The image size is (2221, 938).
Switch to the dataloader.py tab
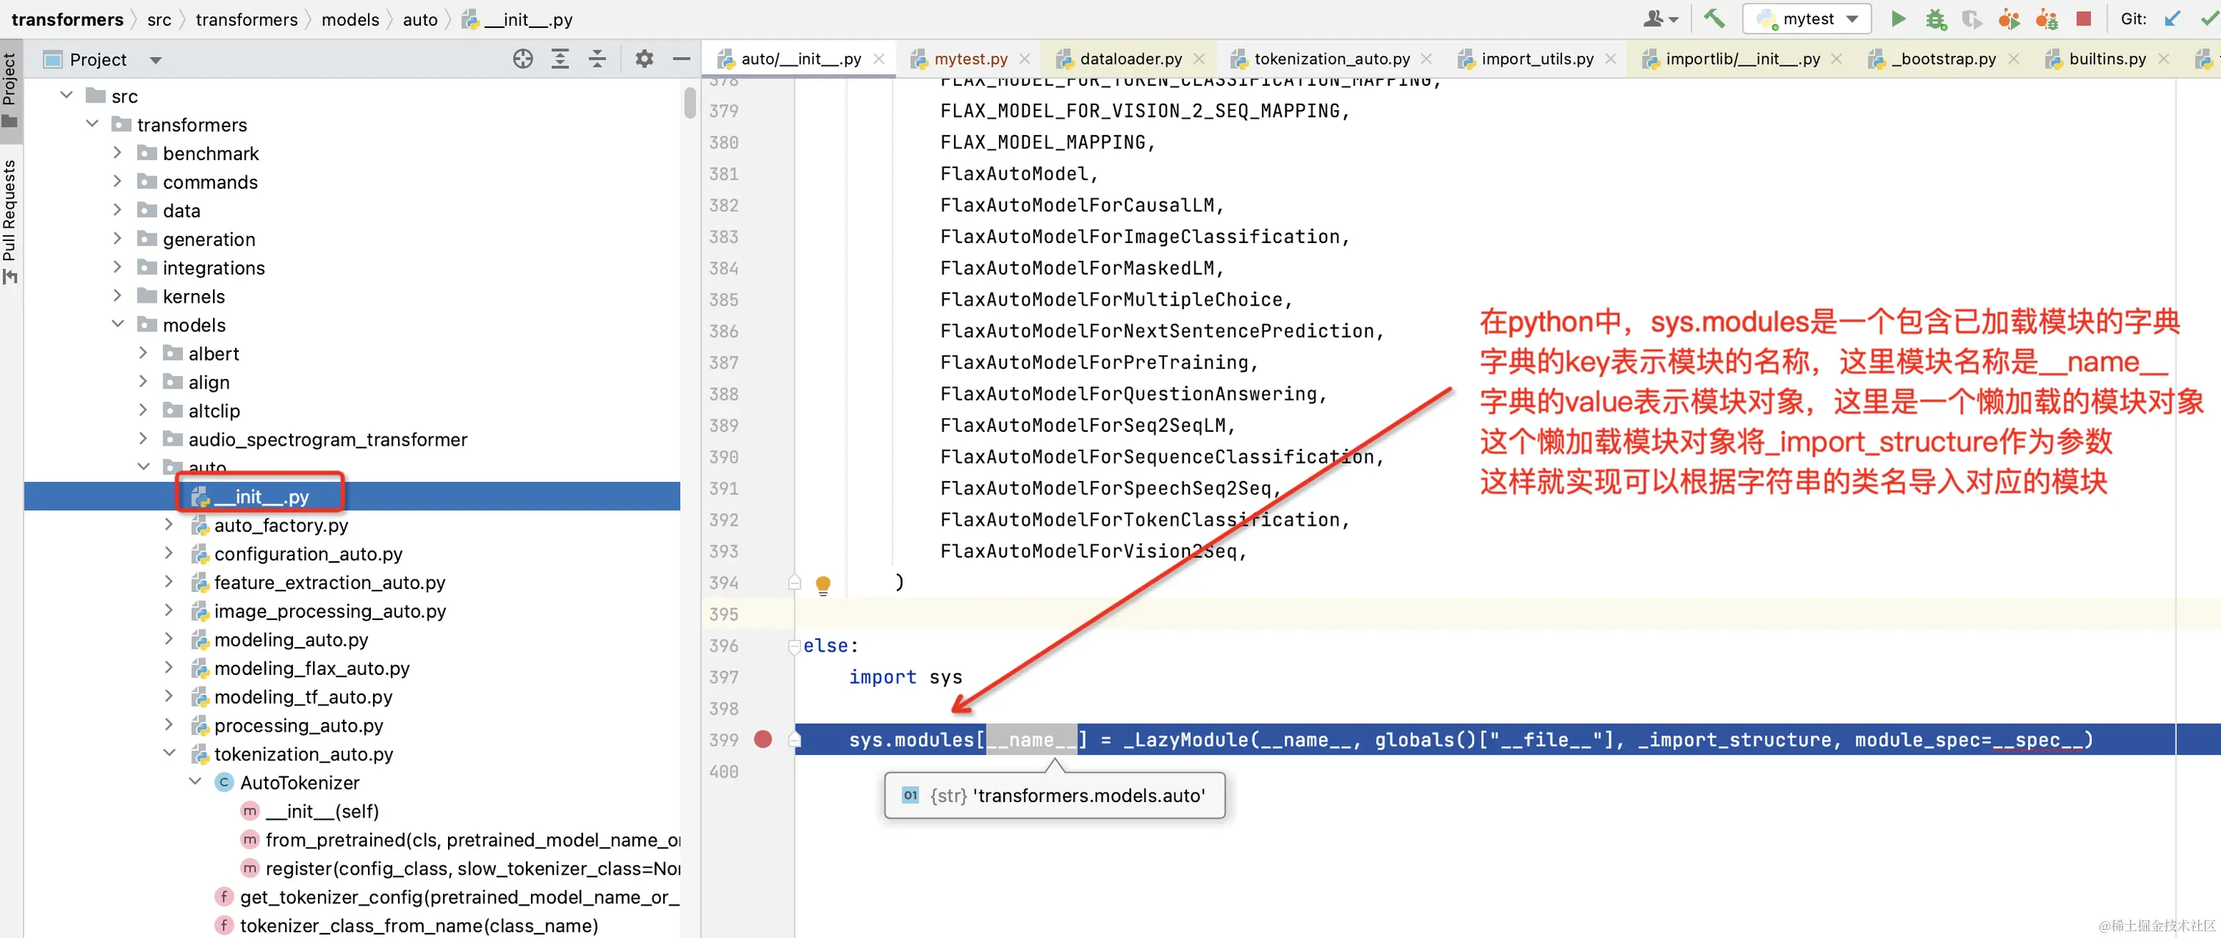click(x=1130, y=59)
